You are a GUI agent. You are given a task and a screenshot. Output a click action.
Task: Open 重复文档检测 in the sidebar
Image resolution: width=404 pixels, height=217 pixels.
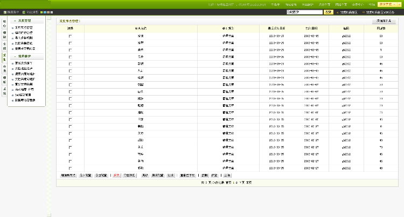click(x=24, y=84)
